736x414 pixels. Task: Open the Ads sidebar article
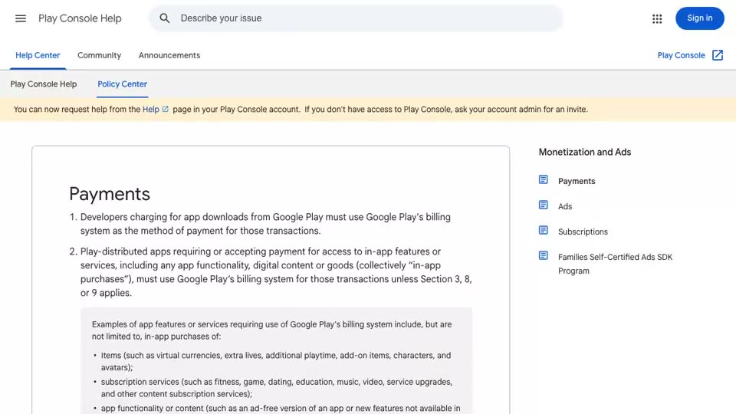[565, 206]
